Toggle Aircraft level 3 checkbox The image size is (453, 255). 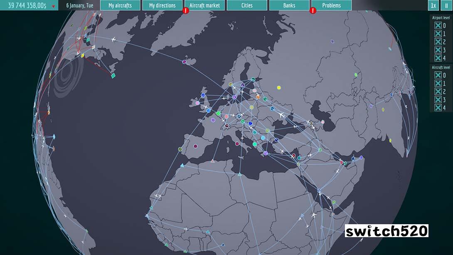(438, 99)
